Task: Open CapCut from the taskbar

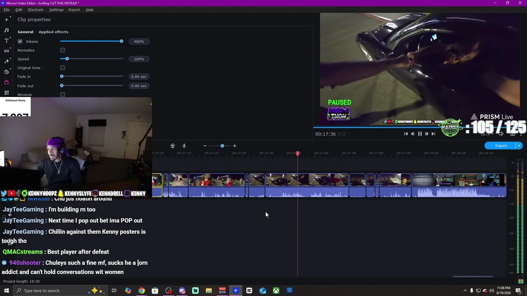Action: tap(249, 291)
